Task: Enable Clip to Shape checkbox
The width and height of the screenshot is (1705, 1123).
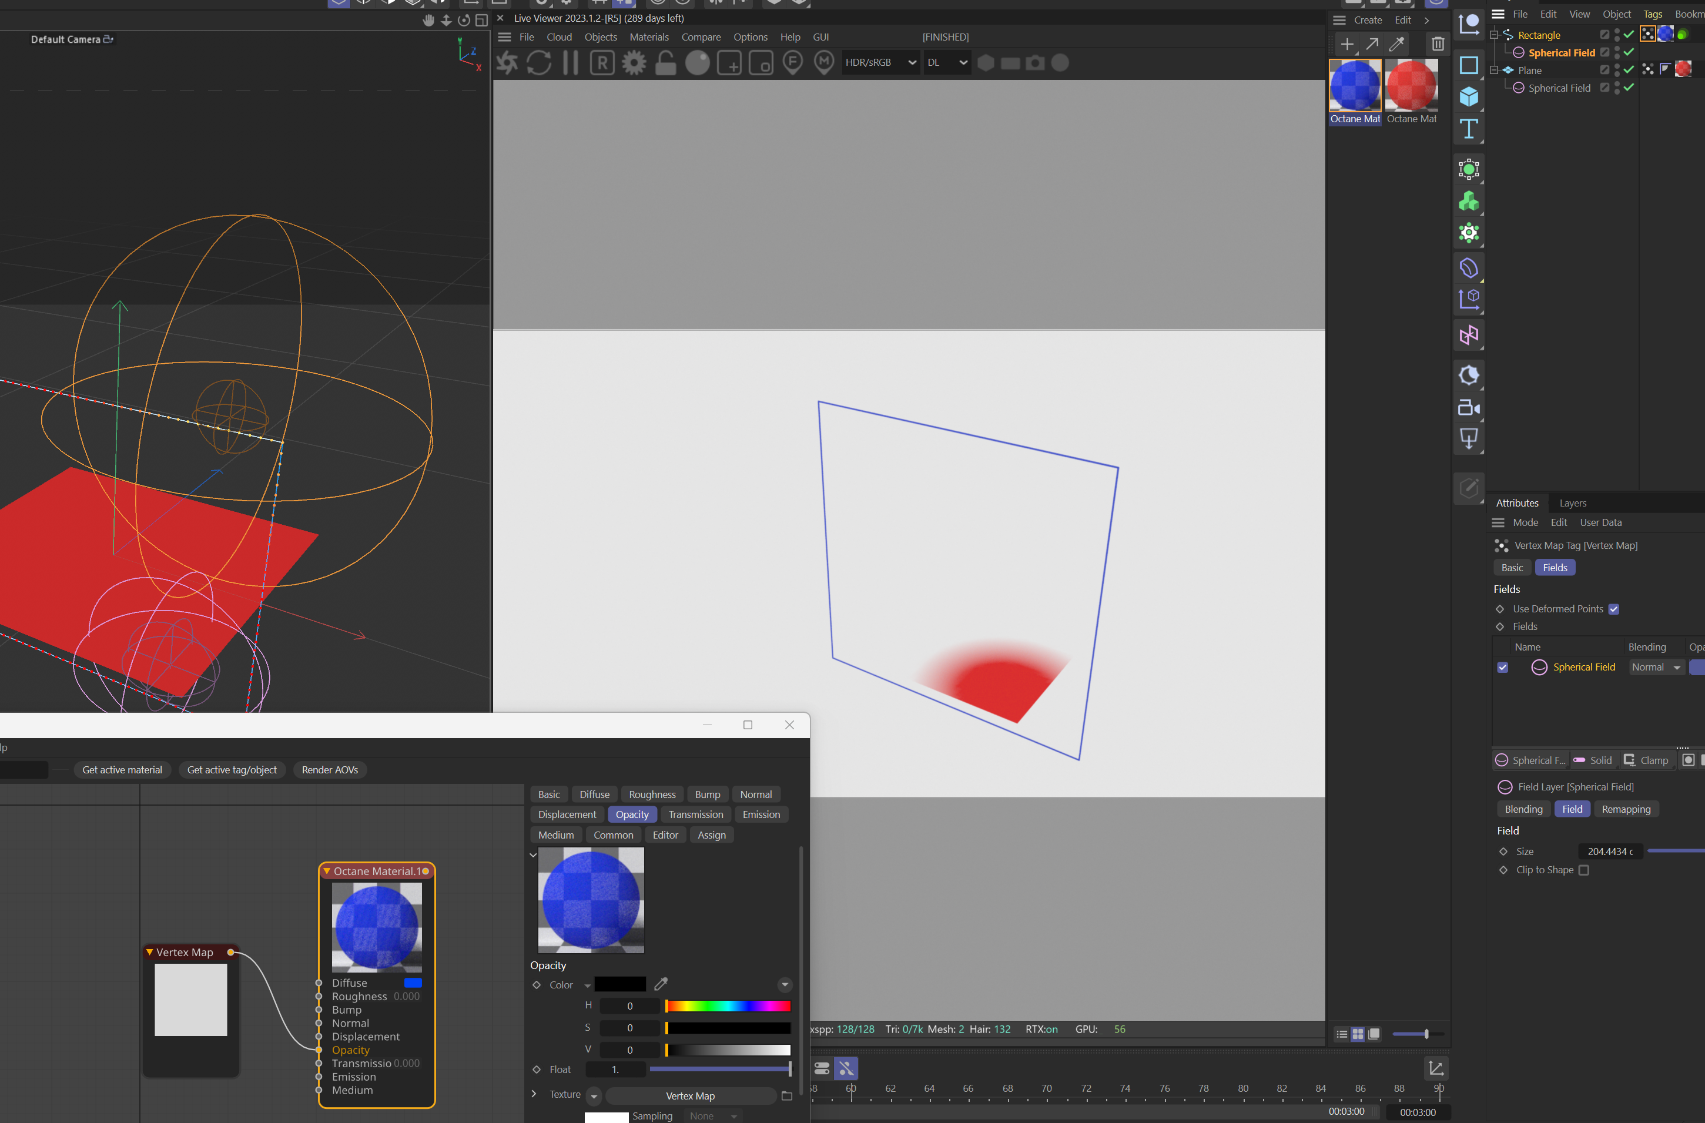Action: tap(1584, 870)
